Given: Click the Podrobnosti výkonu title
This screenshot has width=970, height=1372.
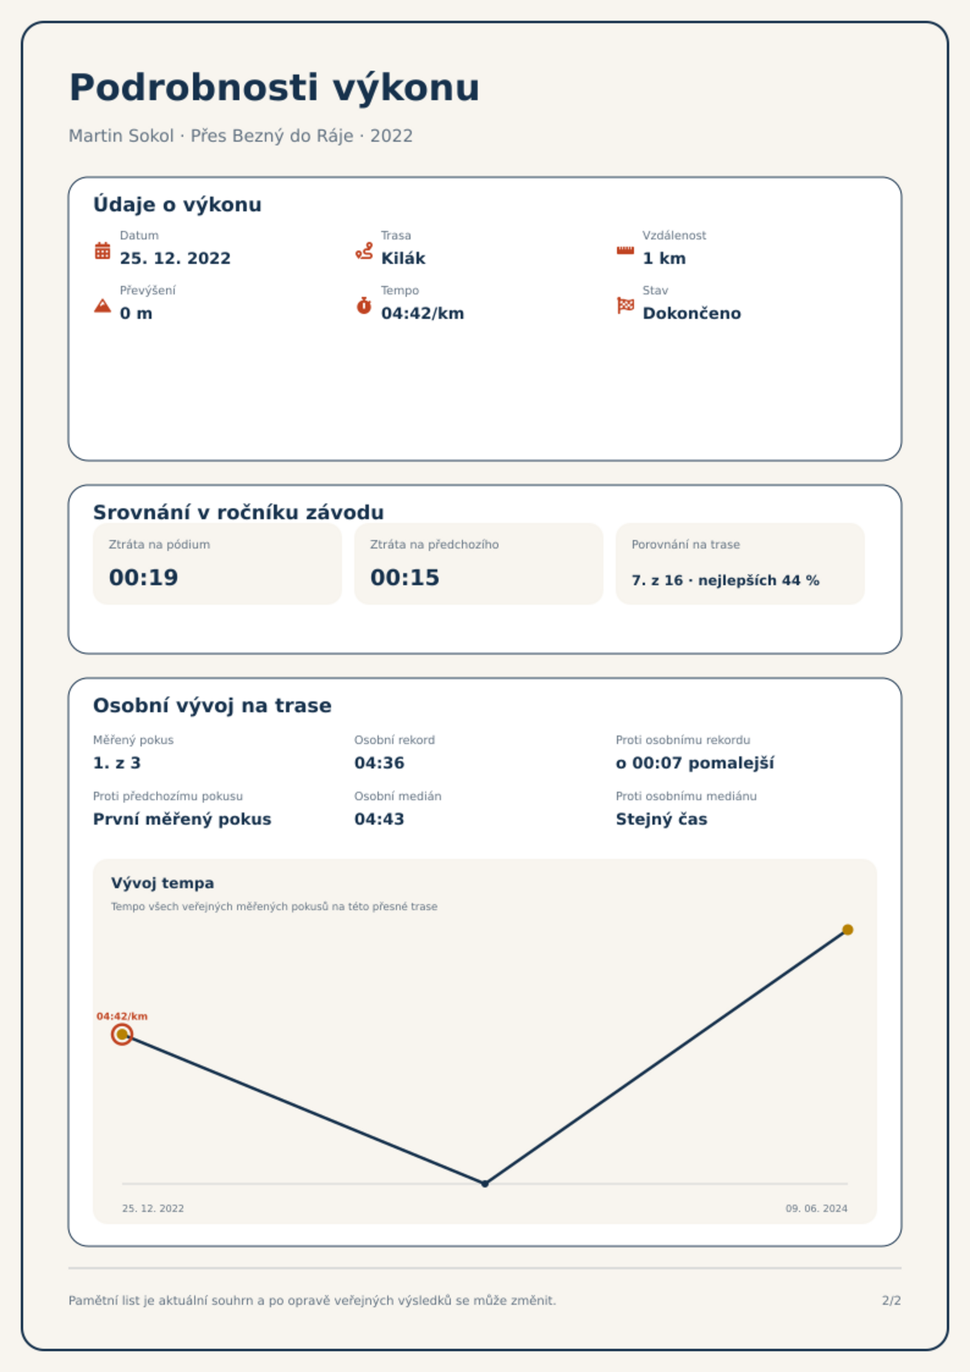Looking at the screenshot, I should click(274, 87).
